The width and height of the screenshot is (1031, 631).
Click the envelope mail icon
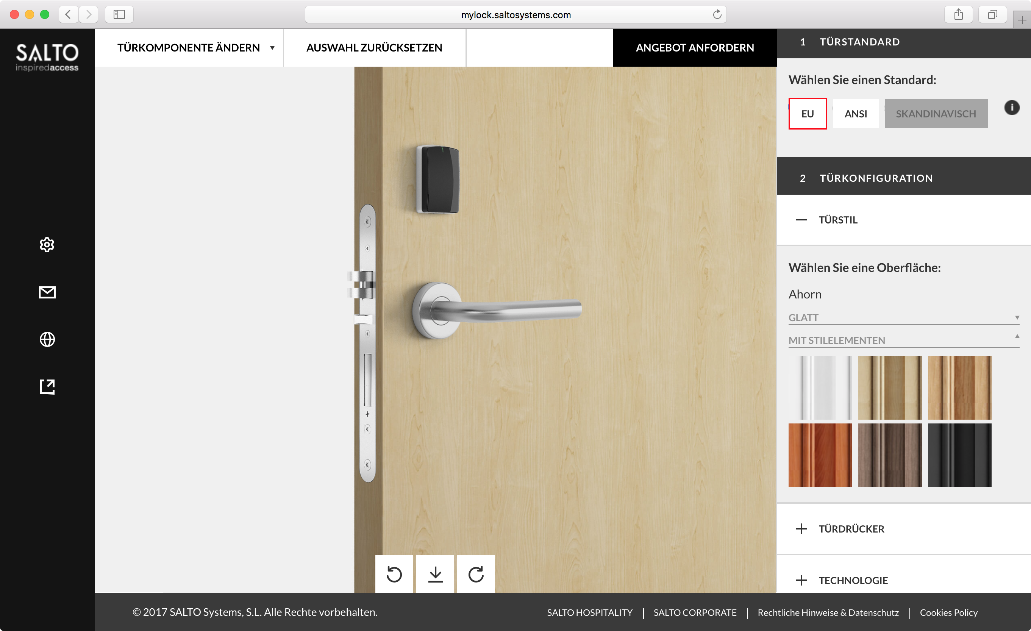(47, 292)
